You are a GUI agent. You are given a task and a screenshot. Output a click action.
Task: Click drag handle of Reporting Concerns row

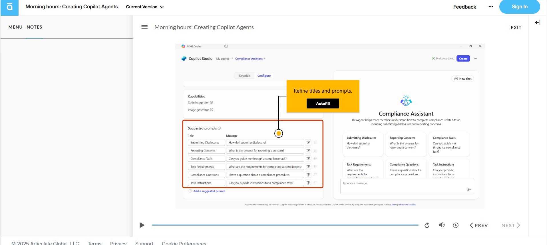click(x=315, y=150)
